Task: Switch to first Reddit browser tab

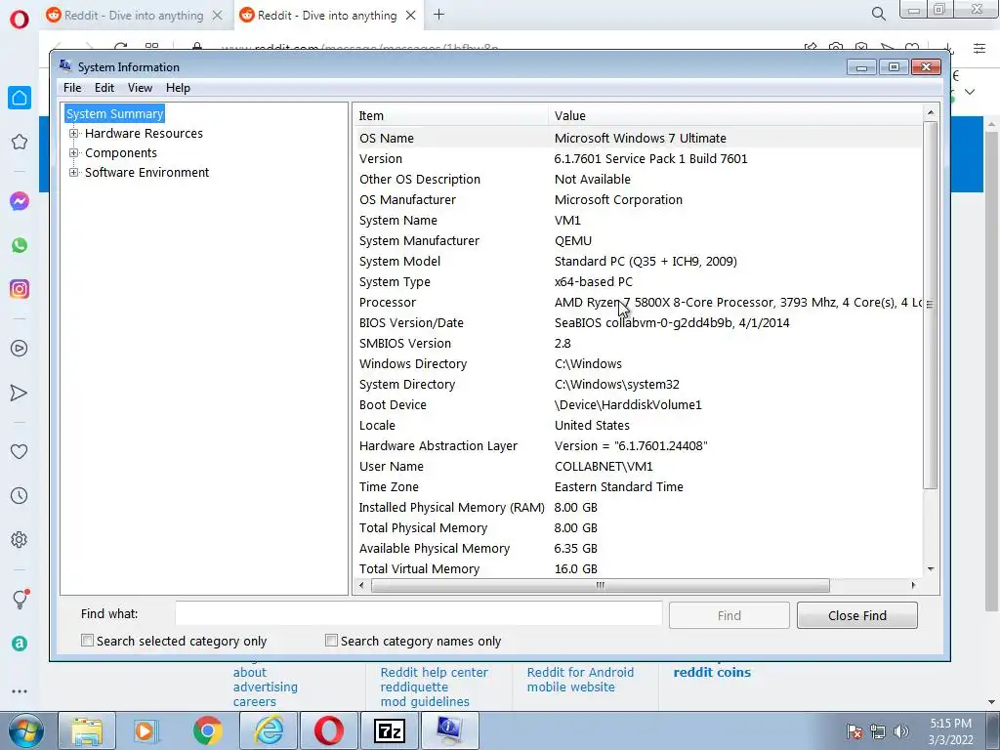Action: pyautogui.click(x=133, y=16)
